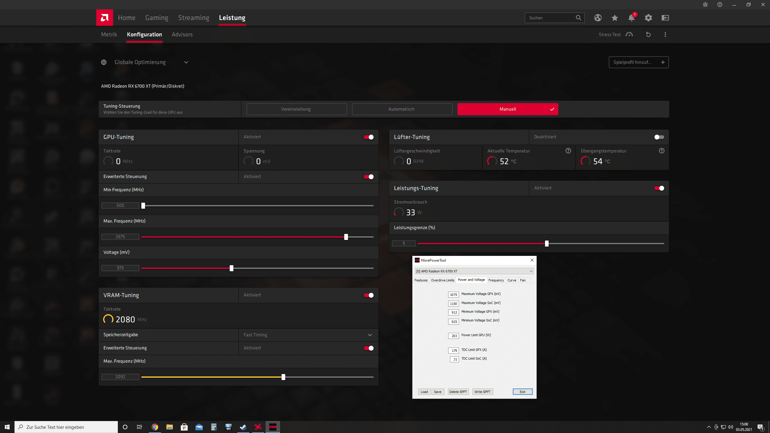Open MorePowerTool Features tab
Screen dimensions: 770x433
point(421,280)
